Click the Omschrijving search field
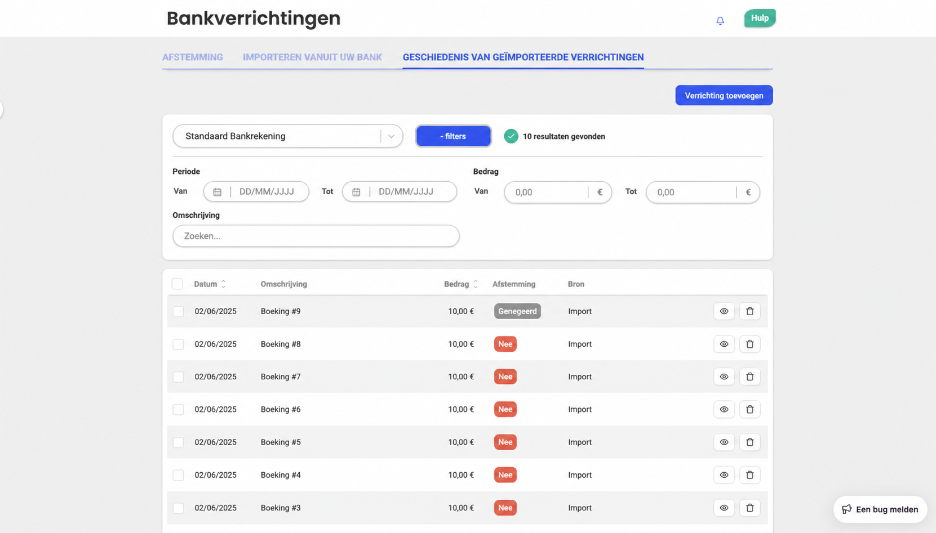 click(x=316, y=236)
